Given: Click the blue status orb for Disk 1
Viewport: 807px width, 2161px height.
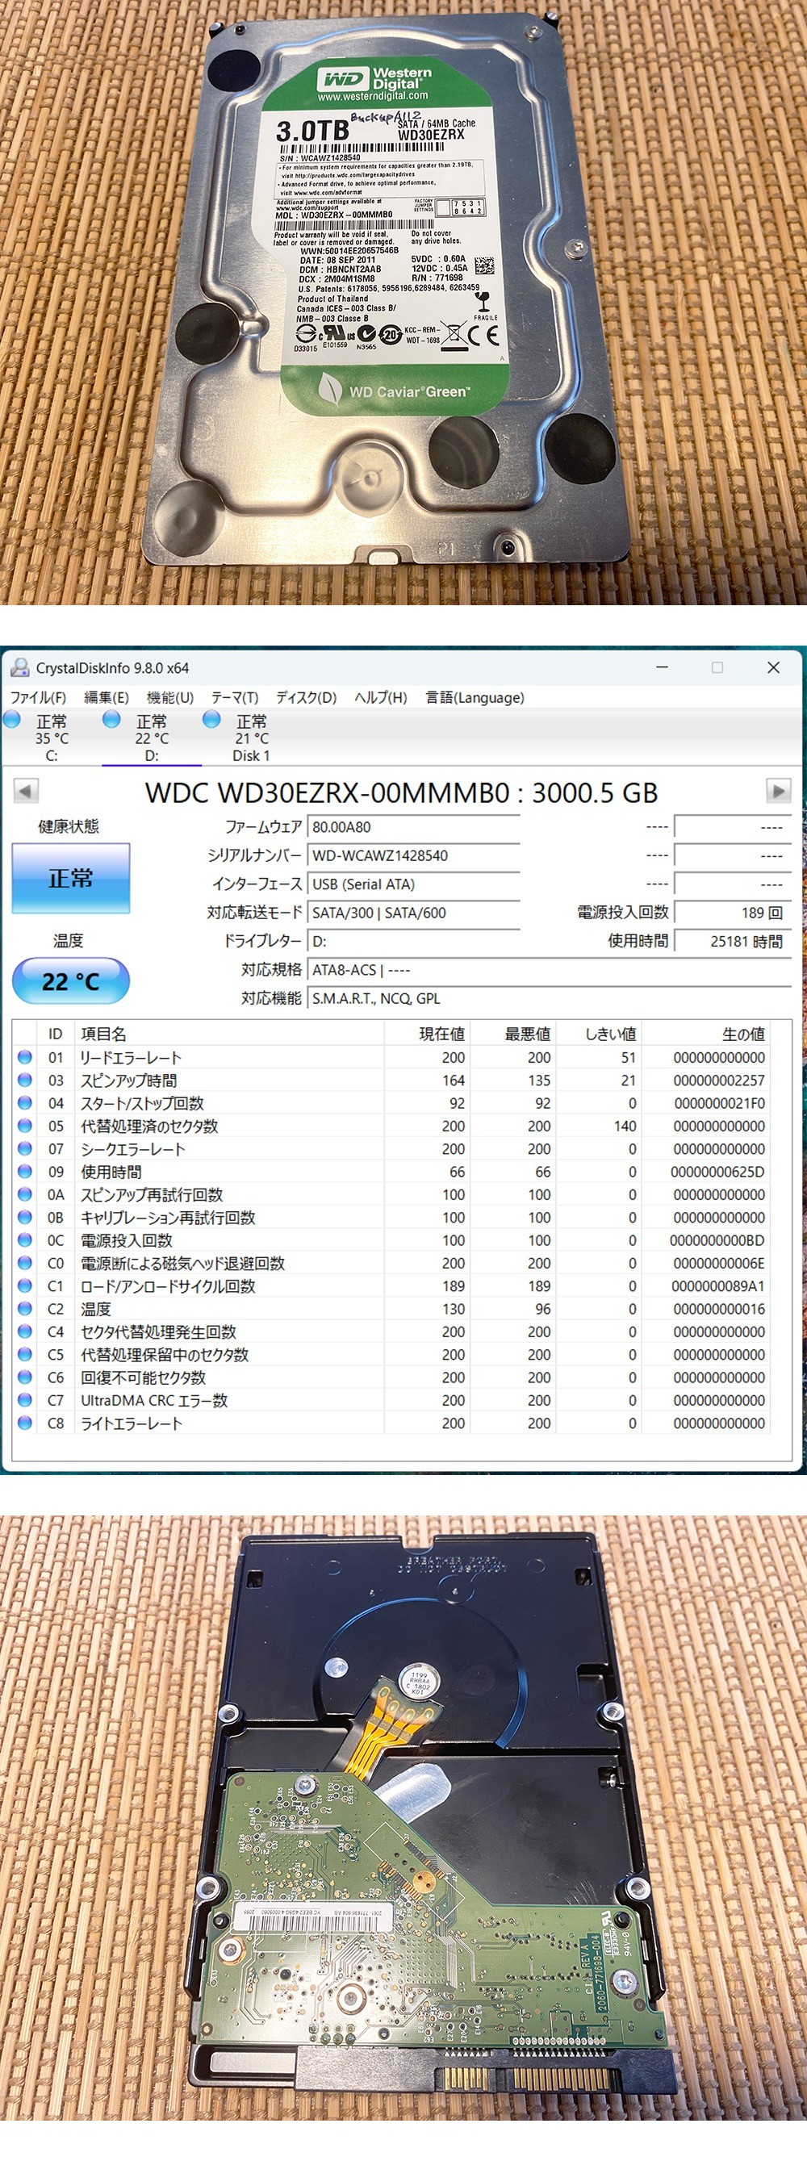Looking at the screenshot, I should 212,720.
